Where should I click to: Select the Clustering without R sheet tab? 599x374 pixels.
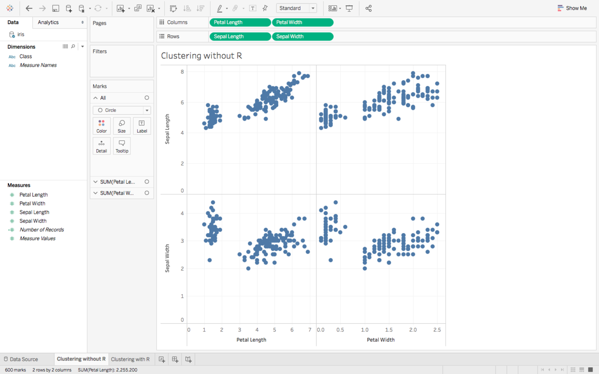[x=81, y=359]
